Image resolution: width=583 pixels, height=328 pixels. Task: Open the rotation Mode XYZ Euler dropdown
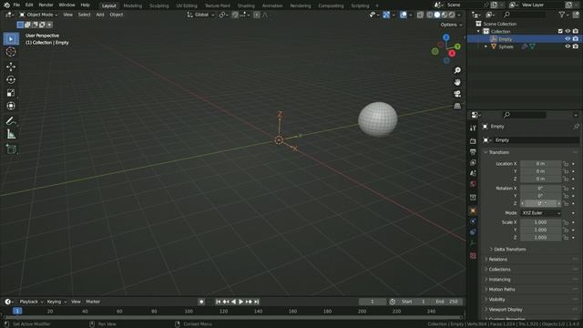[540, 212]
